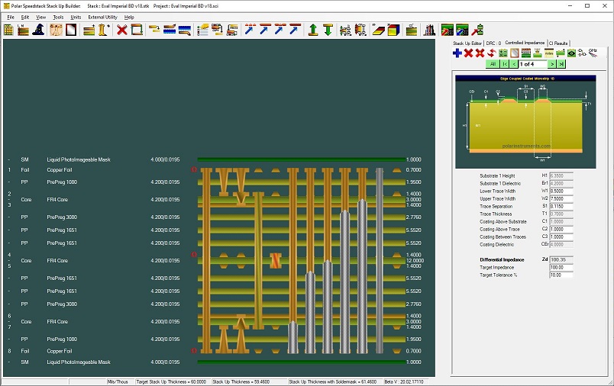Click the red arrow to green stack icon
Image resolution: width=614 pixels, height=386 pixels.
click(x=477, y=30)
